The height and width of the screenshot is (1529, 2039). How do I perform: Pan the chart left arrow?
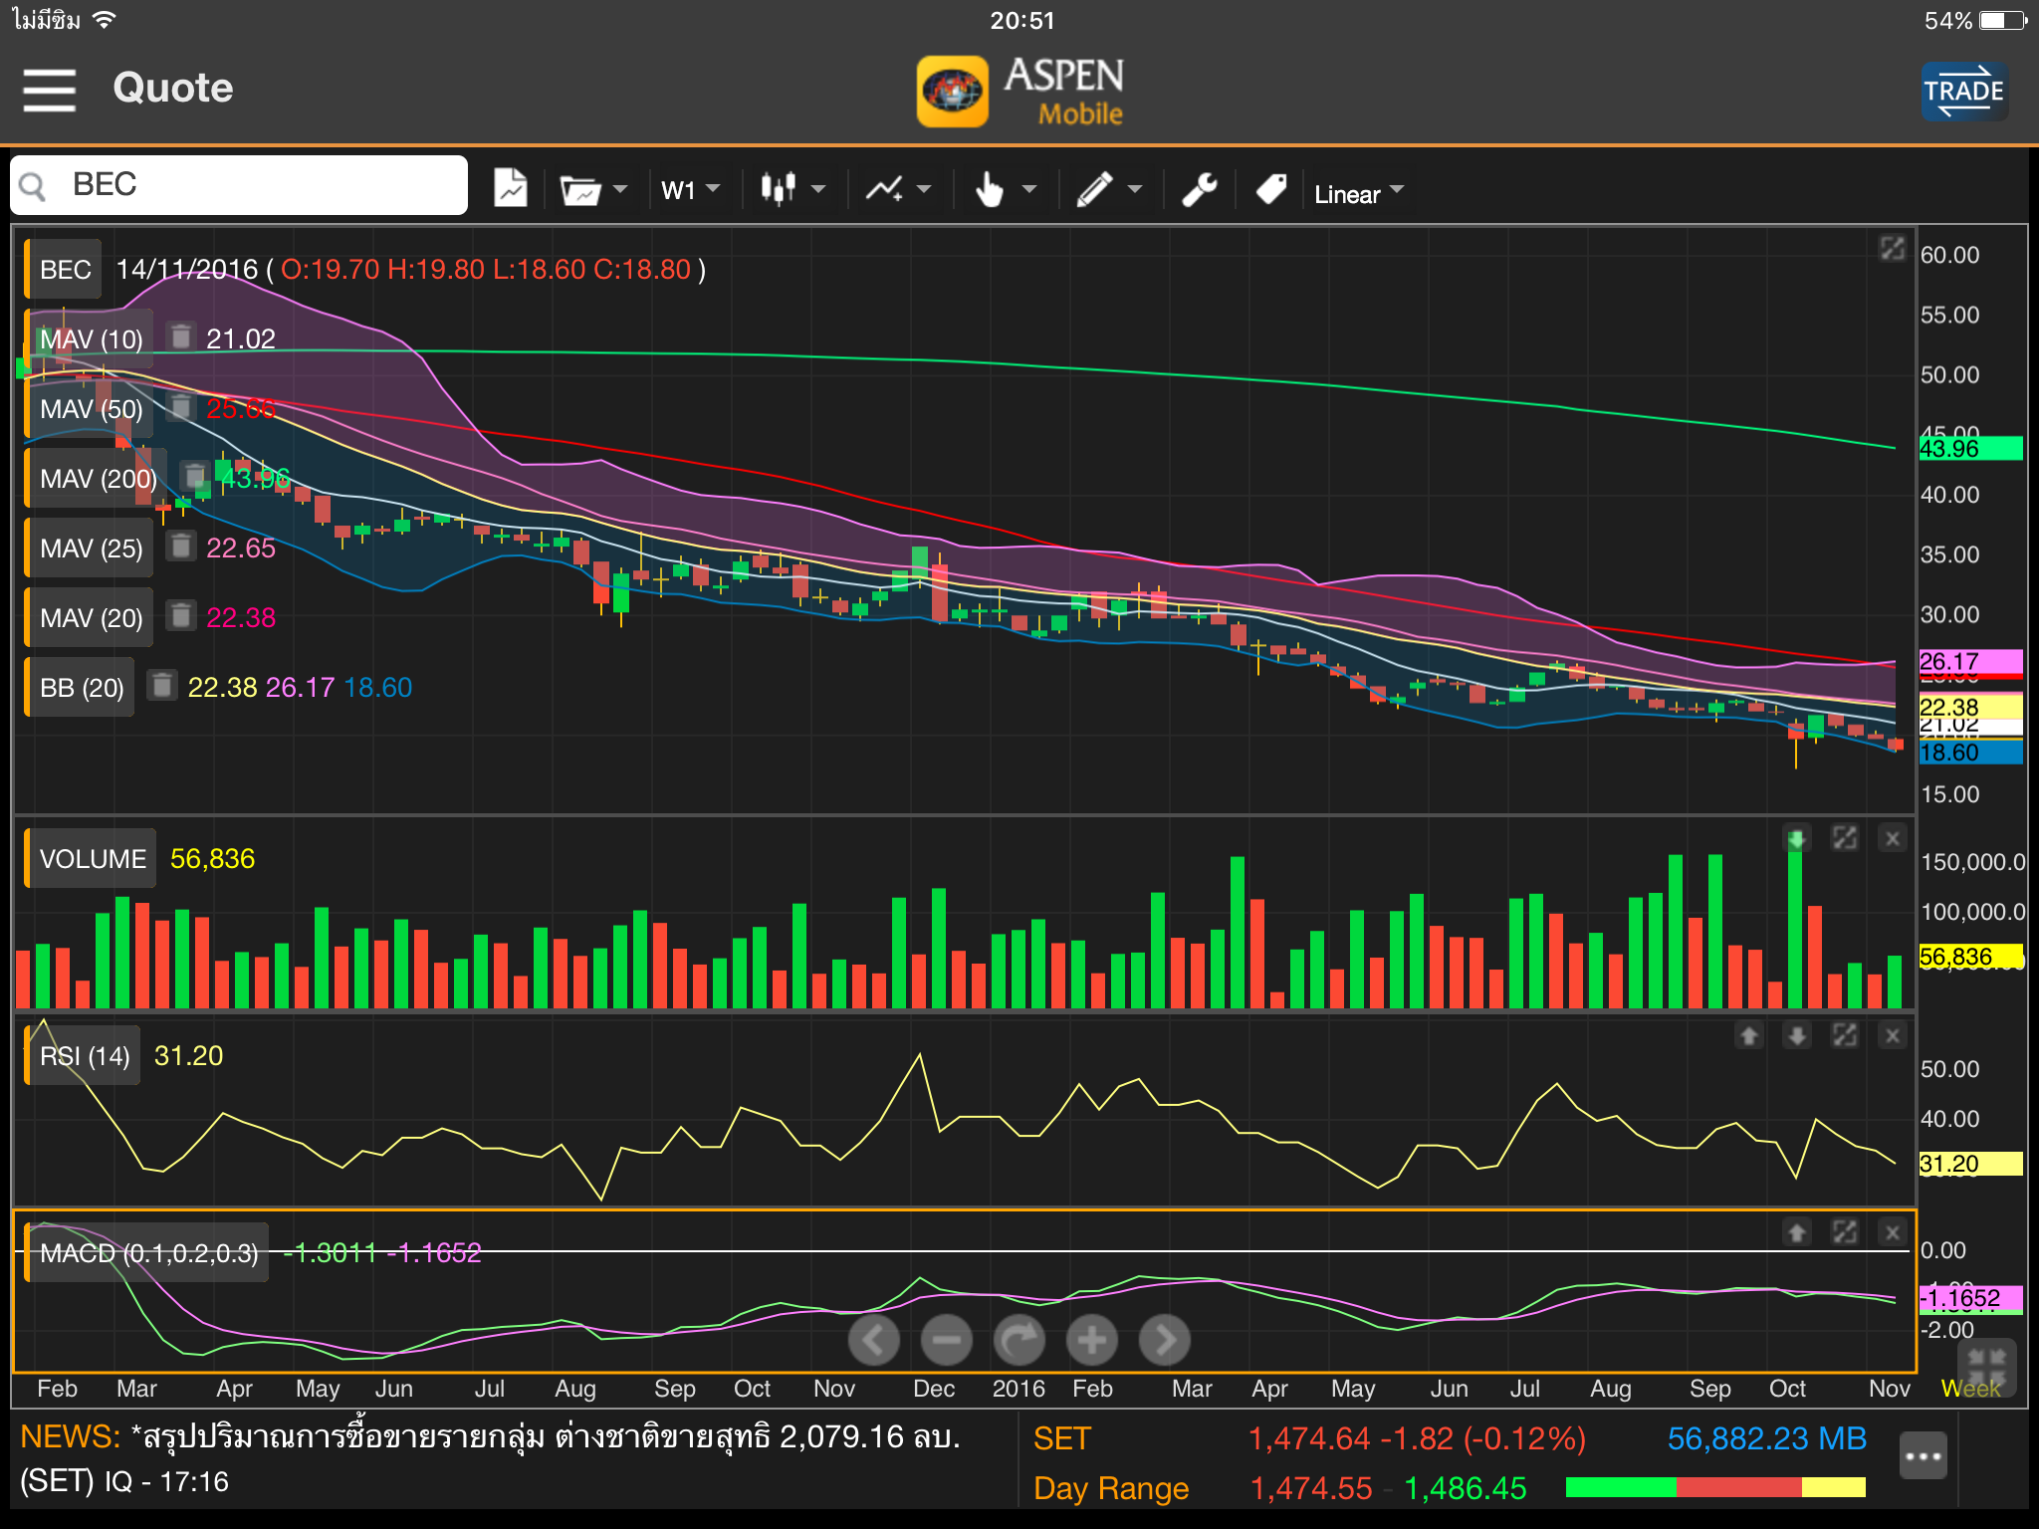[x=874, y=1341]
